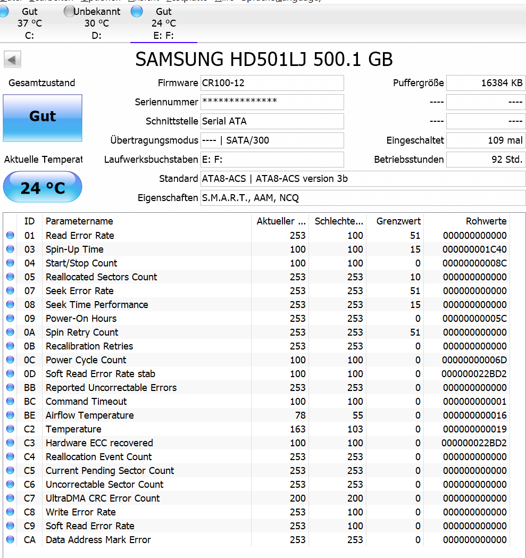The height and width of the screenshot is (558, 526).
Task: Click the Standard field ATA8-ACS
Action: coord(363,179)
